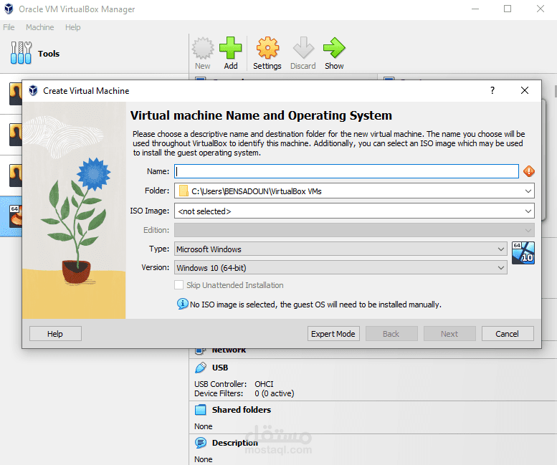The width and height of the screenshot is (557, 465).
Task: Click the Shared folders header text
Action: [x=241, y=410]
